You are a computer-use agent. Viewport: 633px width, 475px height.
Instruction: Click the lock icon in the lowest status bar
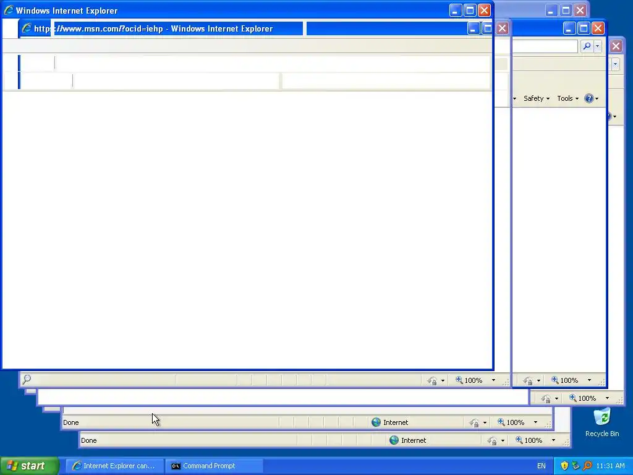click(492, 440)
